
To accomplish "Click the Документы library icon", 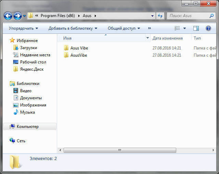I will click(x=16, y=98).
